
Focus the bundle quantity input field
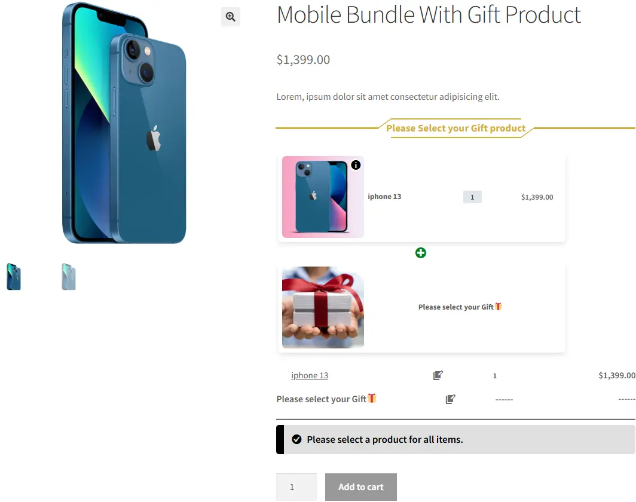296,487
